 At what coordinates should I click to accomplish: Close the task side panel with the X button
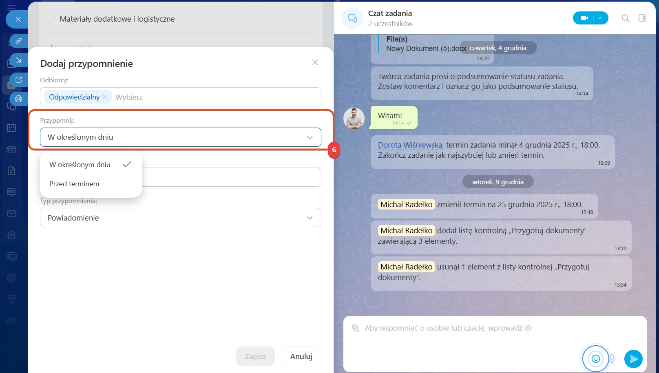coord(18,19)
